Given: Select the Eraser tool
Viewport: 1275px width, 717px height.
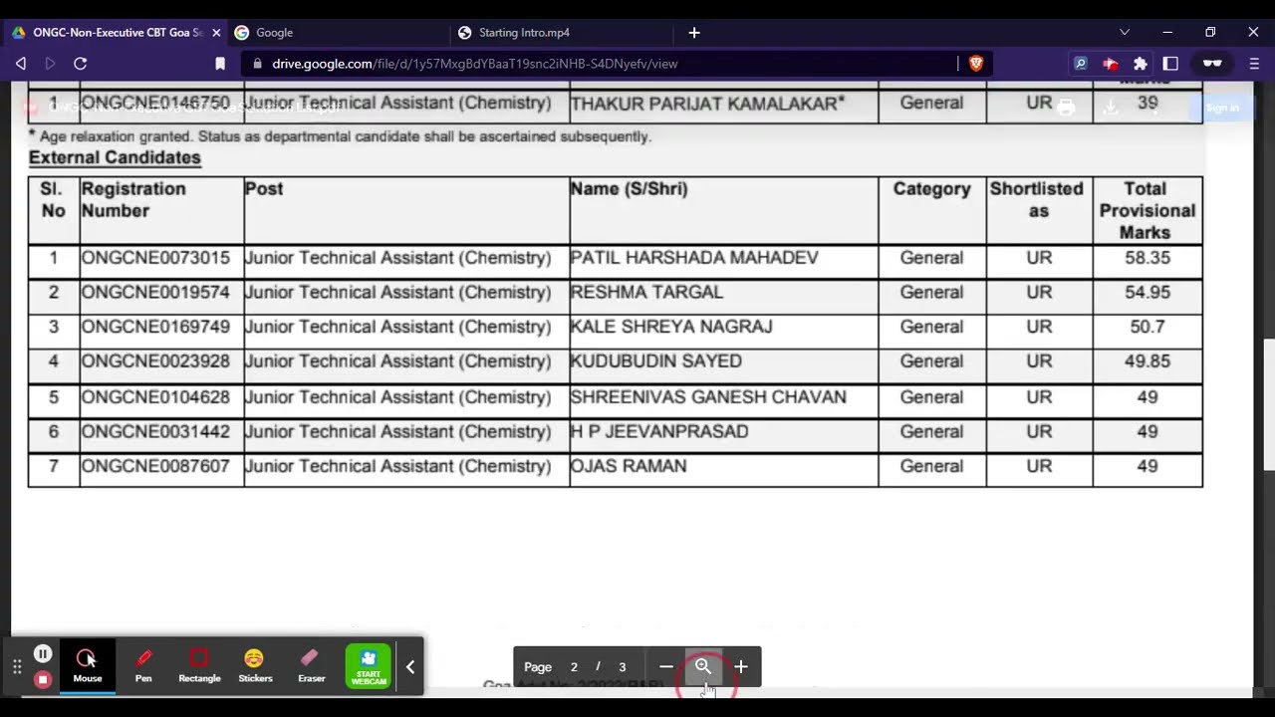Looking at the screenshot, I should 311,665.
